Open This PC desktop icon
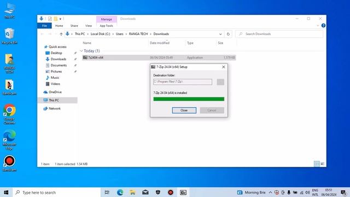The height and width of the screenshot is (197, 350). point(10,10)
